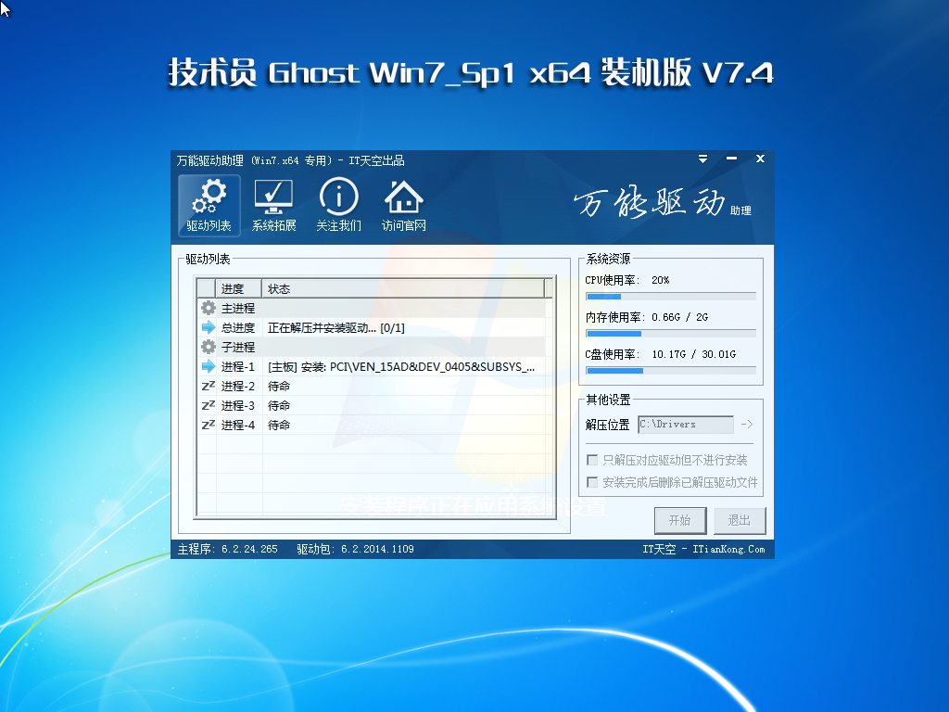Open the title bar dropdown menu arrow
Image resolution: width=949 pixels, height=712 pixels.
click(702, 159)
